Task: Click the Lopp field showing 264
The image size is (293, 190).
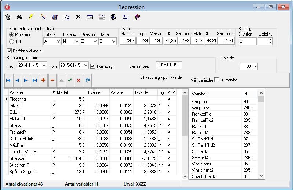Action: (143, 41)
